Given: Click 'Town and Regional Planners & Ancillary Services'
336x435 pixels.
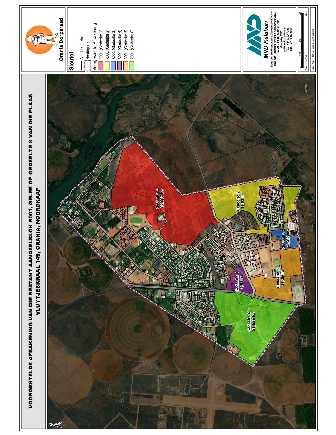Looking at the screenshot, I should (x=275, y=39).
